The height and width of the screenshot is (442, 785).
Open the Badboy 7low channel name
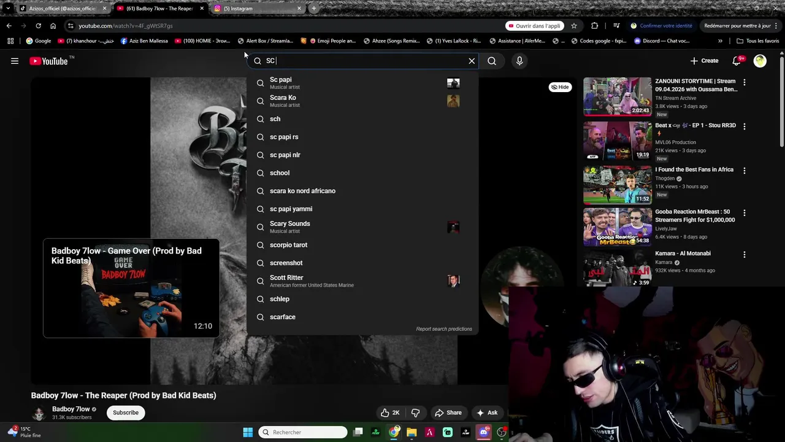point(71,409)
